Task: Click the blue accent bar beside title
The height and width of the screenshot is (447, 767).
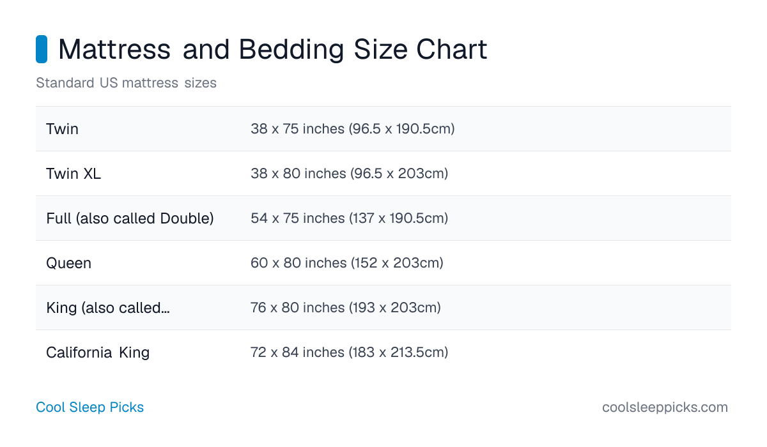Action: (42, 49)
